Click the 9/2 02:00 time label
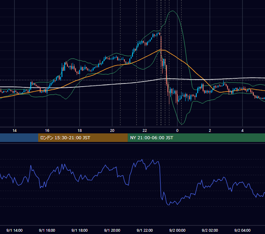 [x=210, y=230]
